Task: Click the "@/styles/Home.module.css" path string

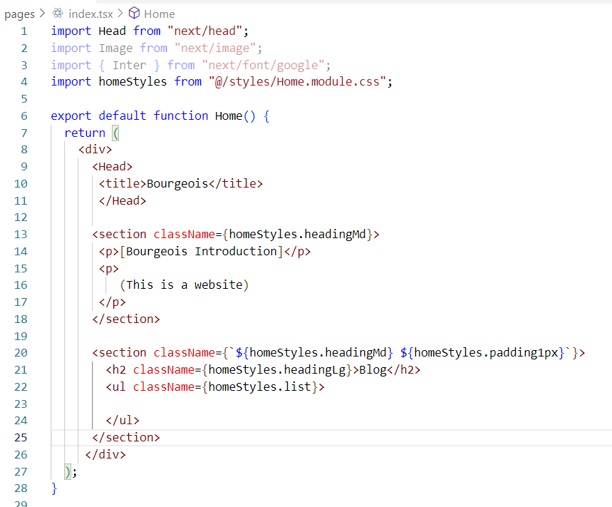Action: [x=297, y=81]
